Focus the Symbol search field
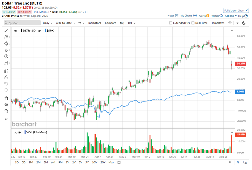Viewport: 252px width, 170px height. pyautogui.click(x=22, y=23)
